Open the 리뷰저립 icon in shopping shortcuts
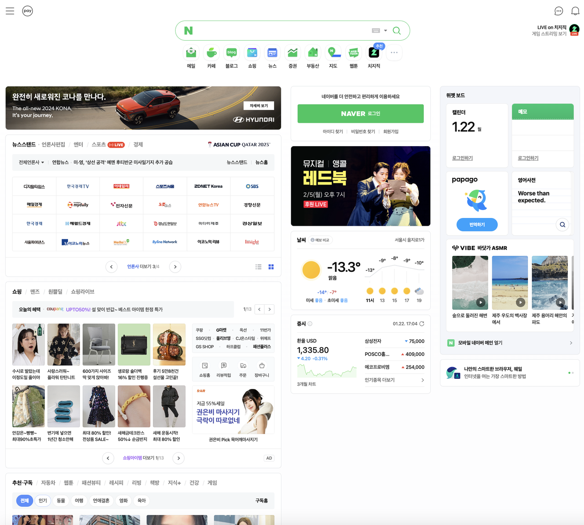The width and height of the screenshot is (584, 525). point(224,366)
